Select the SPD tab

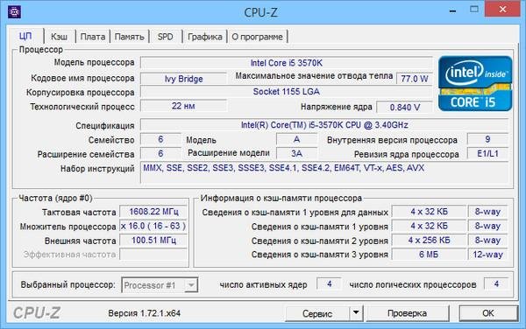pos(166,37)
